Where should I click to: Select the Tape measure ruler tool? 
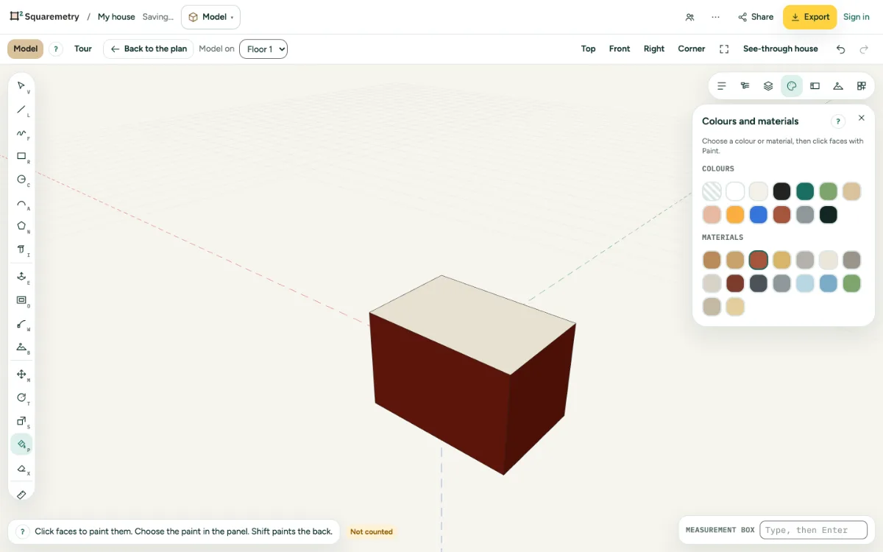tap(21, 495)
